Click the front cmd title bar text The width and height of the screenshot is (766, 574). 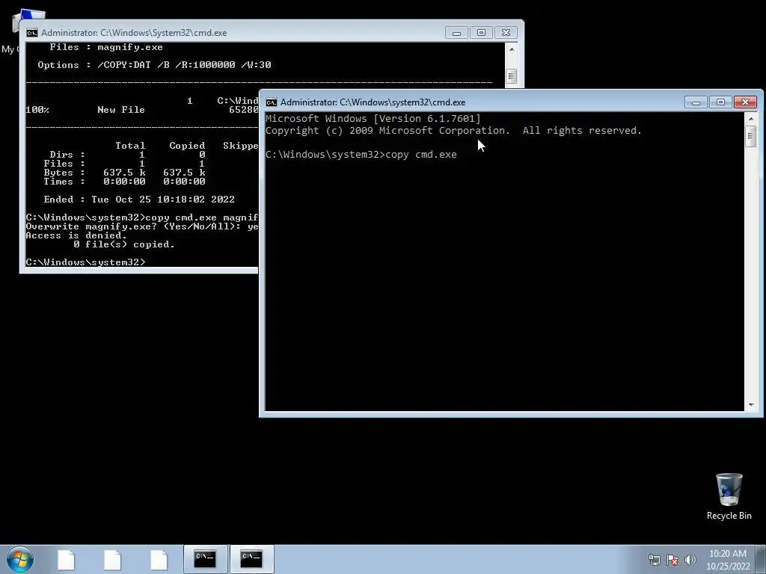point(373,102)
